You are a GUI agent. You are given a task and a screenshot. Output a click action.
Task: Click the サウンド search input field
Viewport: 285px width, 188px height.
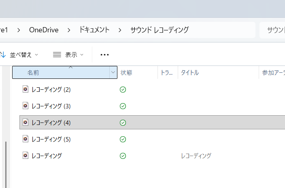(x=273, y=30)
